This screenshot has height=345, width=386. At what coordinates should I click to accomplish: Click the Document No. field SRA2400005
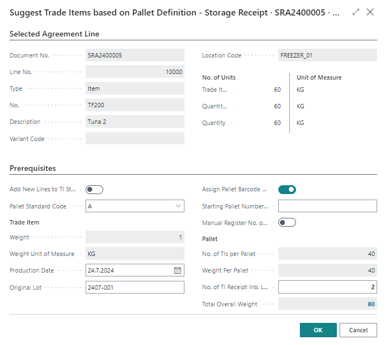pos(135,55)
